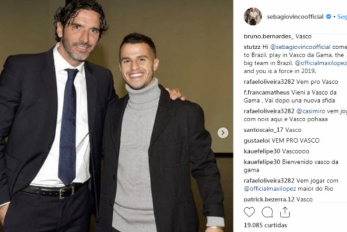Click the main post photo
Image resolution: width=347 pixels, height=232 pixels.
116,116
